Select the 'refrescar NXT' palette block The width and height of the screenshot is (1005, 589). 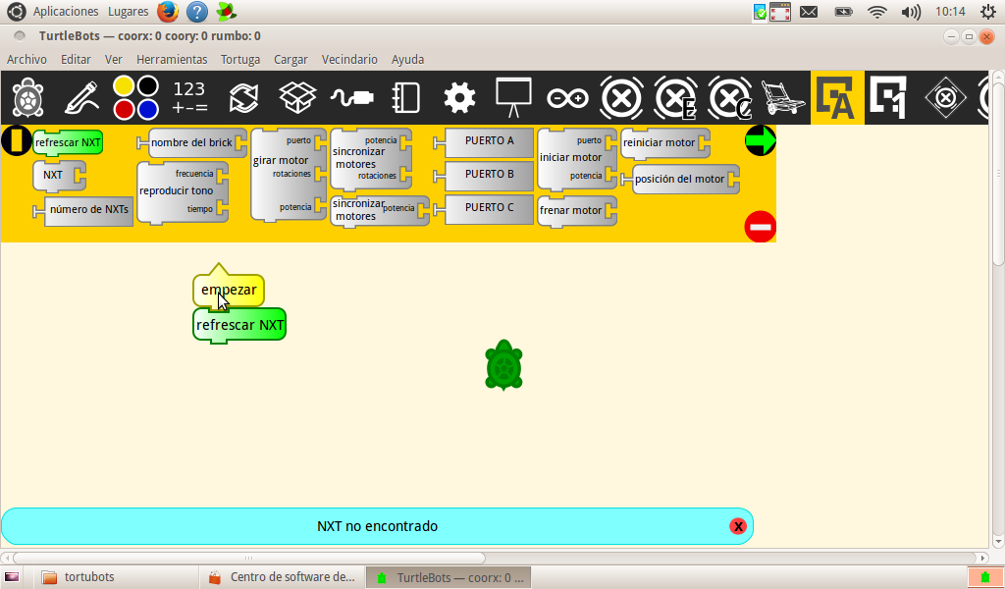pos(68,143)
